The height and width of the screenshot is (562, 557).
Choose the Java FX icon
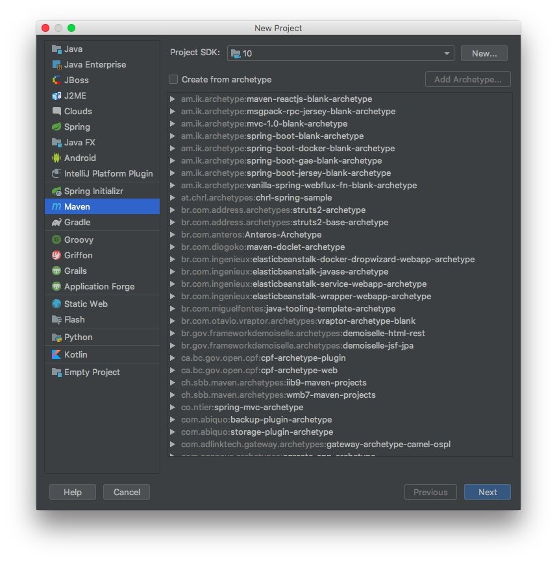pos(56,143)
